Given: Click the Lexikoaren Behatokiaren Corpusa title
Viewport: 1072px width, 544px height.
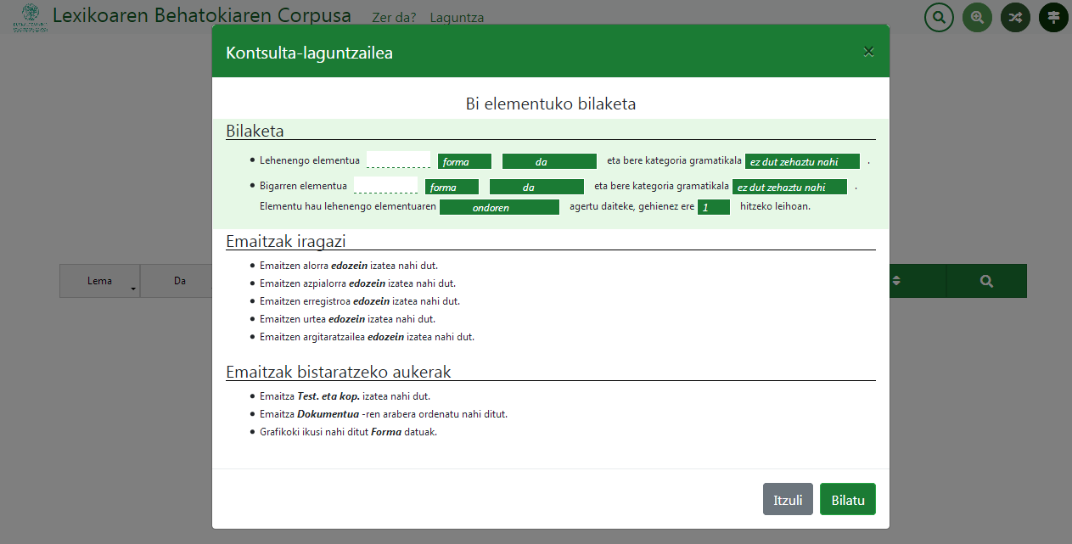Looking at the screenshot, I should [x=202, y=15].
